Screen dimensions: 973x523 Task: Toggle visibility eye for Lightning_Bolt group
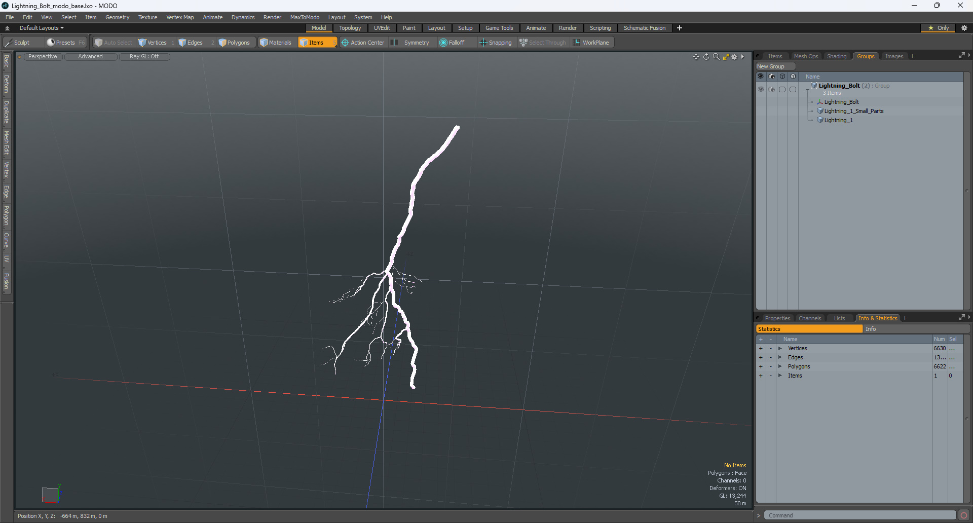click(x=761, y=89)
